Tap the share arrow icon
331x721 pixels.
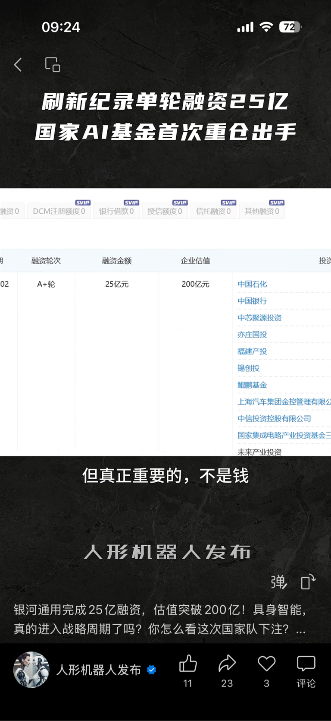pos(227,664)
